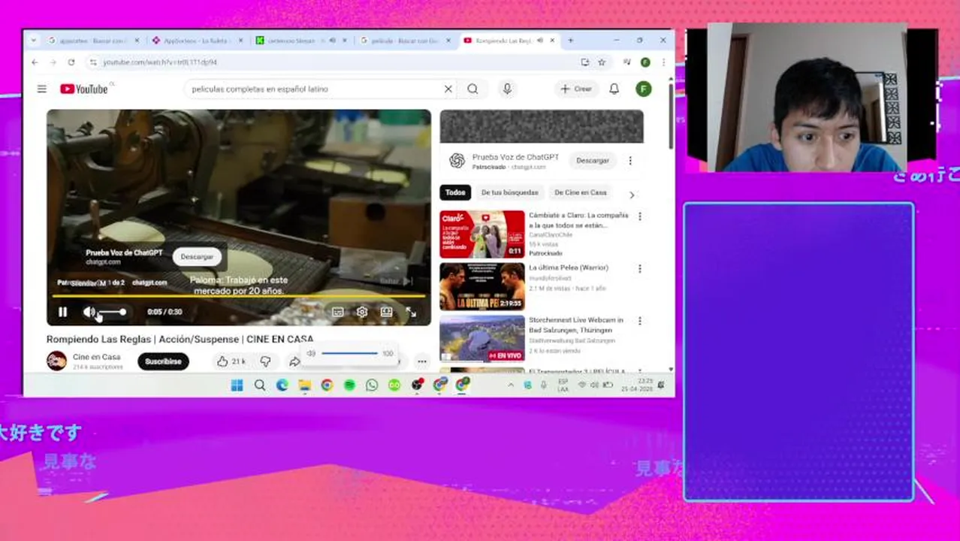Open WhatsApp from the taskbar

coord(372,385)
